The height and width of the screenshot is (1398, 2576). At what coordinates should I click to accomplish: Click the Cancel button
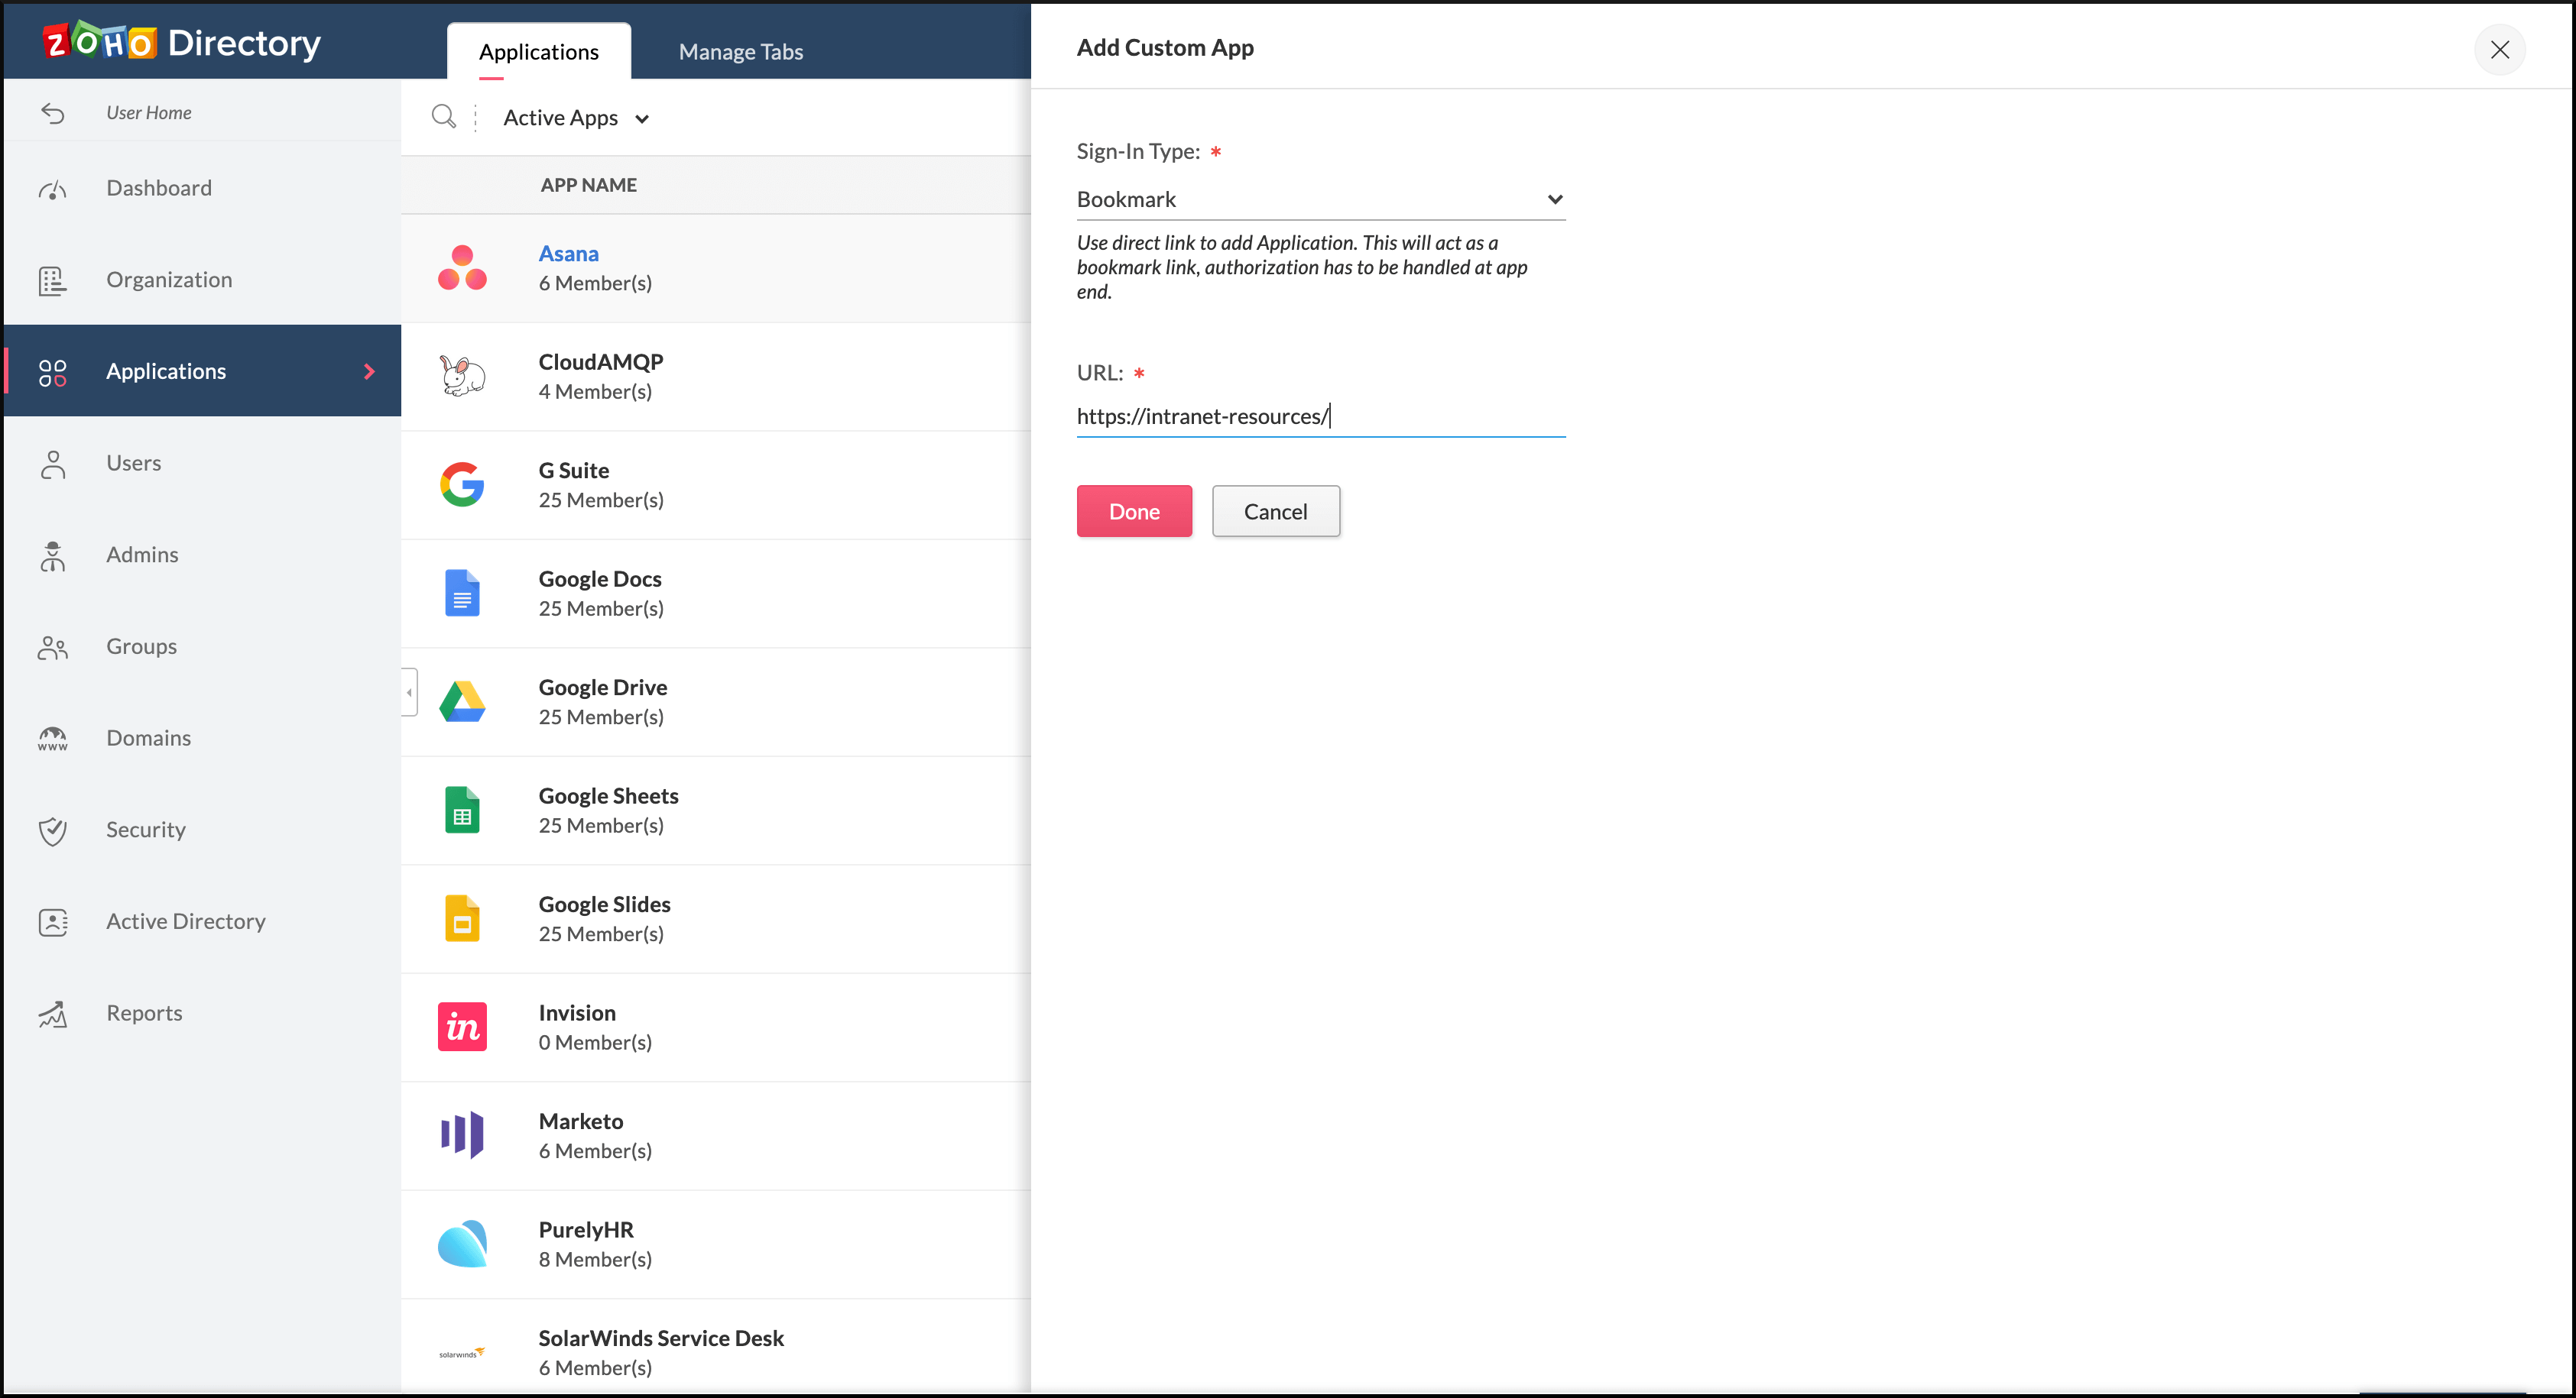[1275, 512]
